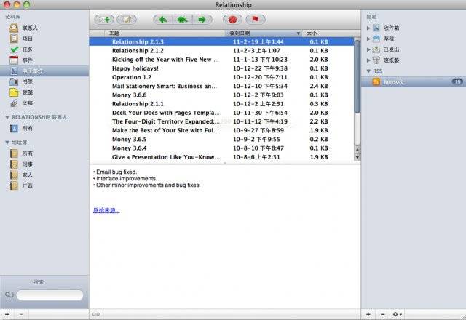Image resolution: width=466 pixels, height=320 pixels.
Task: Click the compose new message button
Action: (128, 20)
